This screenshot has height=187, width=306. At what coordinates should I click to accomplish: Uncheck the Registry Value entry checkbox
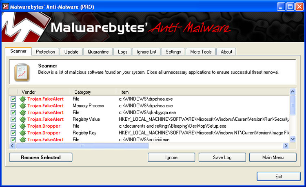[x=13, y=119]
